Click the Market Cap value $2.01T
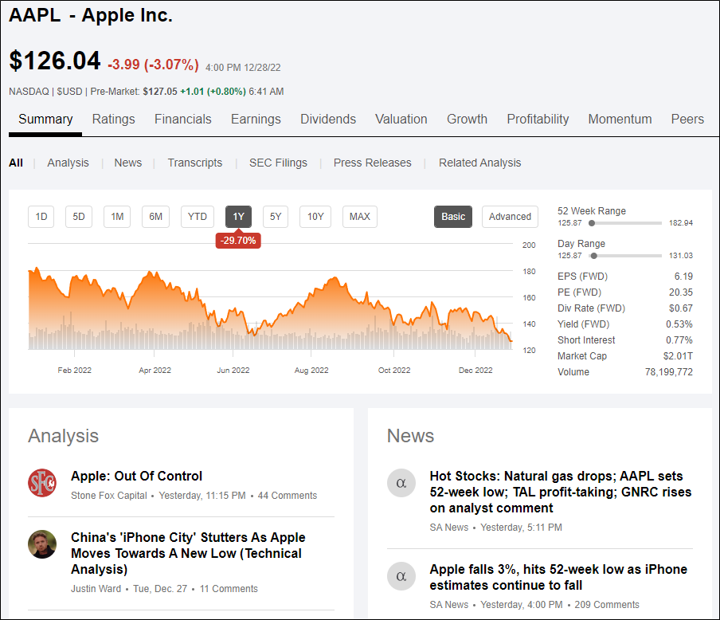This screenshot has height=620, width=720. pos(678,356)
